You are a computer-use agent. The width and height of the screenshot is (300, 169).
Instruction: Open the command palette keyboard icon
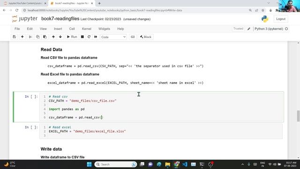click(x=133, y=37)
